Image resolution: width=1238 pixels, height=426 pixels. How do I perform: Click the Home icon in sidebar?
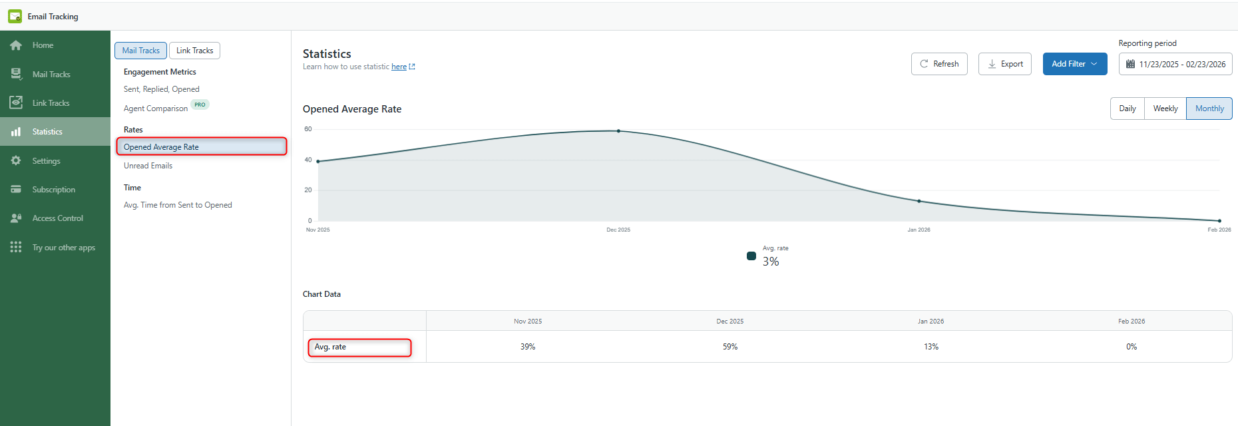(16, 45)
